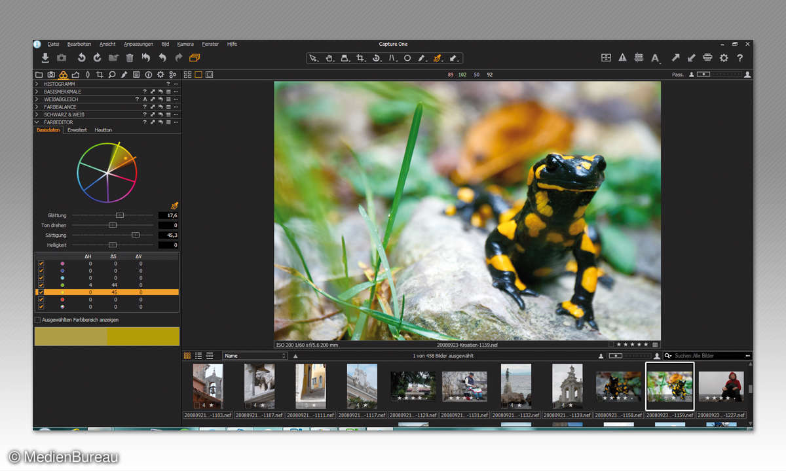Expand the HISTOGRAMM panel
The height and width of the screenshot is (471, 786).
tap(37, 84)
